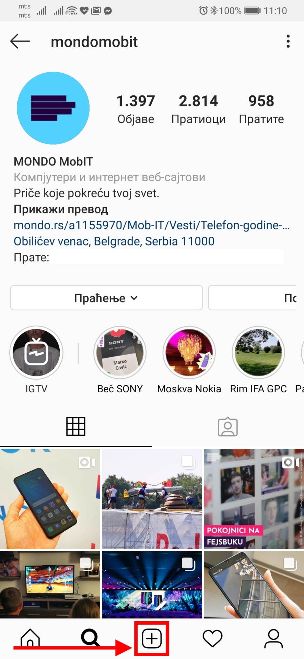The image size is (304, 659).
Task: Open the POKOJNICI NA FEJSBUKU video post
Action: (254, 499)
